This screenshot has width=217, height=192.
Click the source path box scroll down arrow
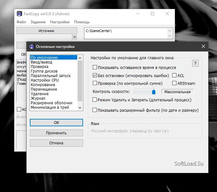pyautogui.click(x=170, y=36)
